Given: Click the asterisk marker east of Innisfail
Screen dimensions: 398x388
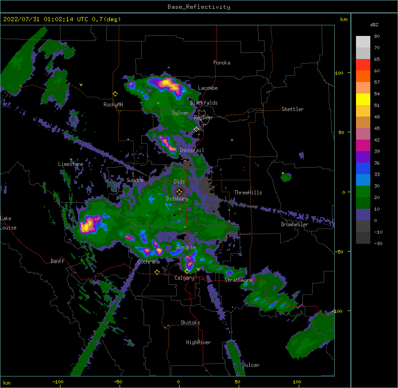Looking at the screenshot, I should (x=232, y=140).
